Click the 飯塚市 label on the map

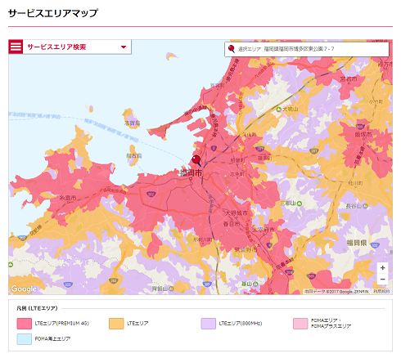click(x=363, y=134)
